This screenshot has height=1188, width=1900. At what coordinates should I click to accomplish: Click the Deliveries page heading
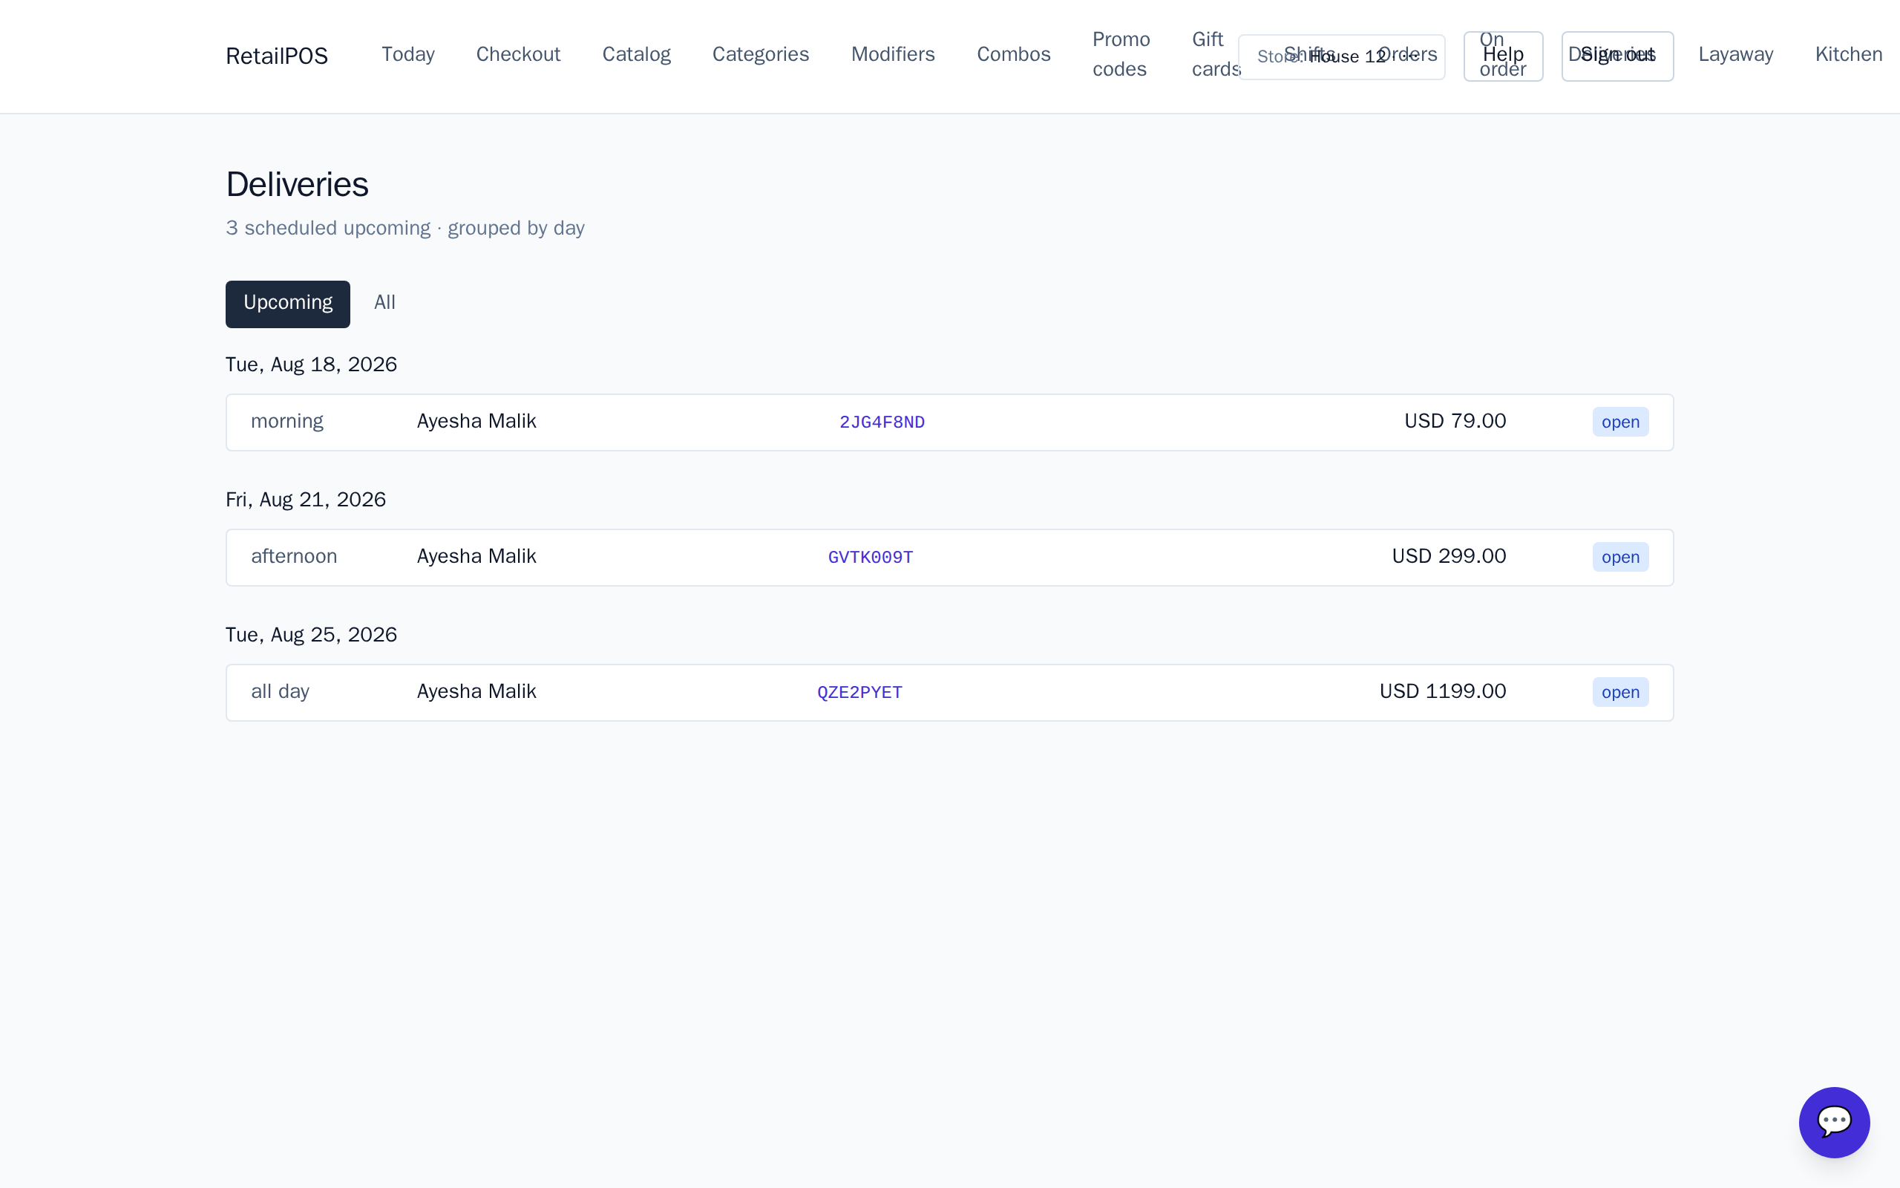pos(297,185)
